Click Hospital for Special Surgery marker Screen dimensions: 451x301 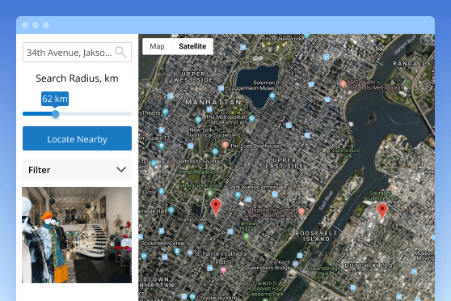[x=301, y=212]
